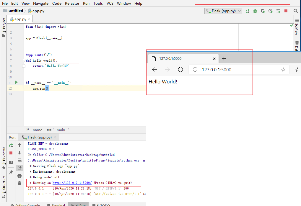Follow the http://127.0.0.1:5000/ link in console
Image resolution: width=301 pixels, height=206 pixels.
point(72,183)
